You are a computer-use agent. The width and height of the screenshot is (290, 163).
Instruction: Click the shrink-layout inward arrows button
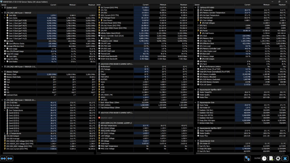[x=10, y=158]
